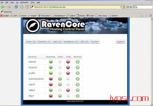Open the Forms dropdown in developer toolbar
Image resolution: width=153 pixels, height=106 pixels.
click(22, 16)
